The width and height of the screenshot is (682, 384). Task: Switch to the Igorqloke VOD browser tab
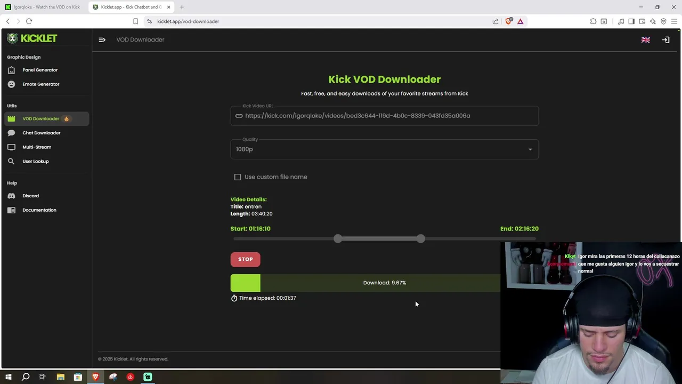pos(43,7)
